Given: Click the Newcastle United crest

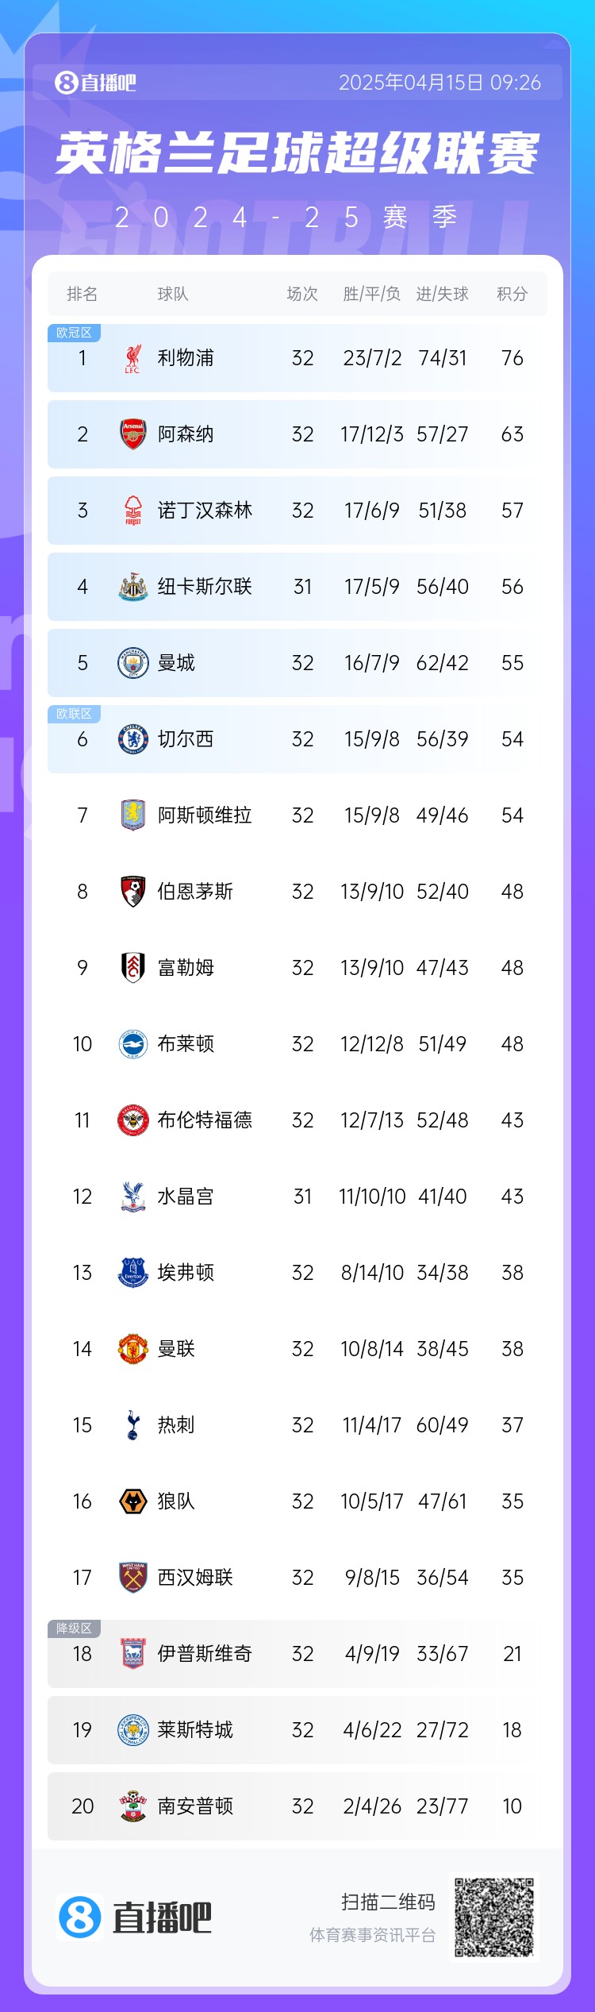Looking at the screenshot, I should click(x=132, y=587).
